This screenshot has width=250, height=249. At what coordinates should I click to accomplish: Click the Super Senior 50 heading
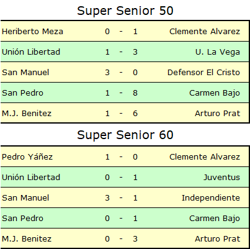(x=125, y=11)
